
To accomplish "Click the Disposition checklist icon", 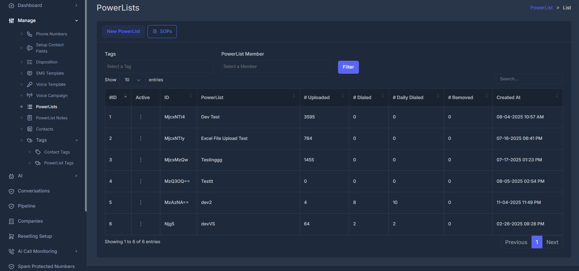I will click(x=30, y=62).
